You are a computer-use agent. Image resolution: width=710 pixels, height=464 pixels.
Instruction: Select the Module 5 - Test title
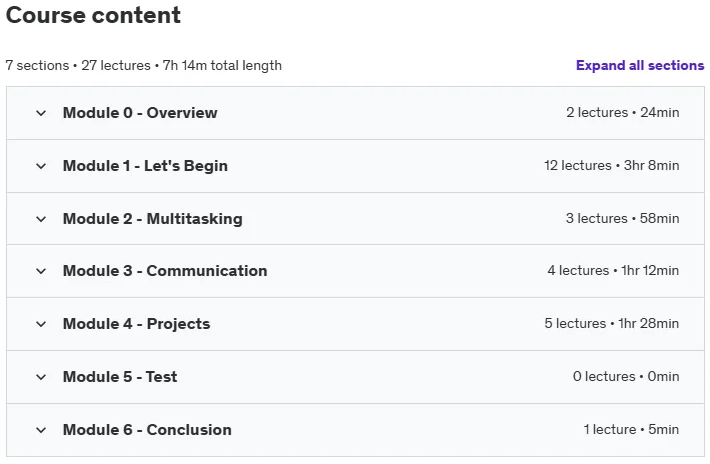(x=120, y=376)
